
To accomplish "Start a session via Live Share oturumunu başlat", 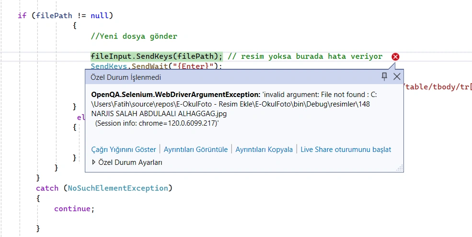I will click(346, 150).
